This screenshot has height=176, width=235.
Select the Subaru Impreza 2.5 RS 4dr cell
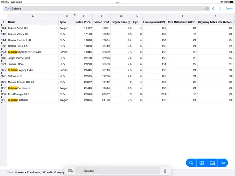(x=33, y=52)
